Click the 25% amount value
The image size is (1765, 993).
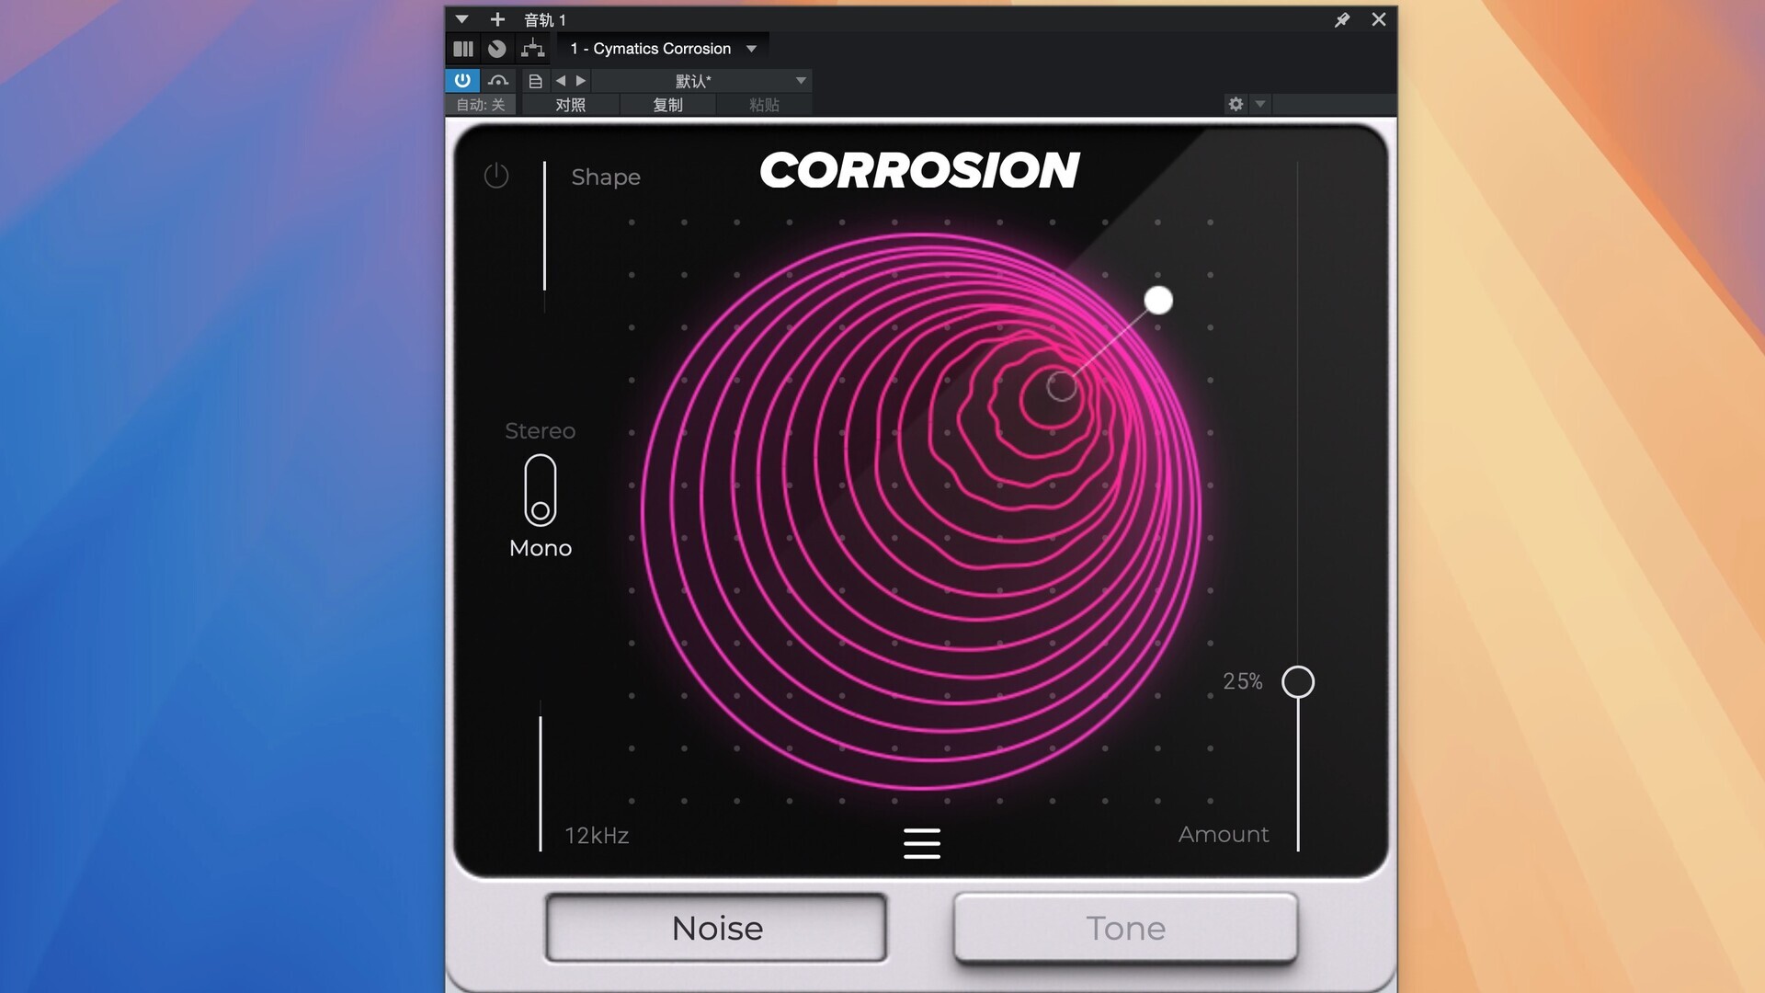[1243, 681]
